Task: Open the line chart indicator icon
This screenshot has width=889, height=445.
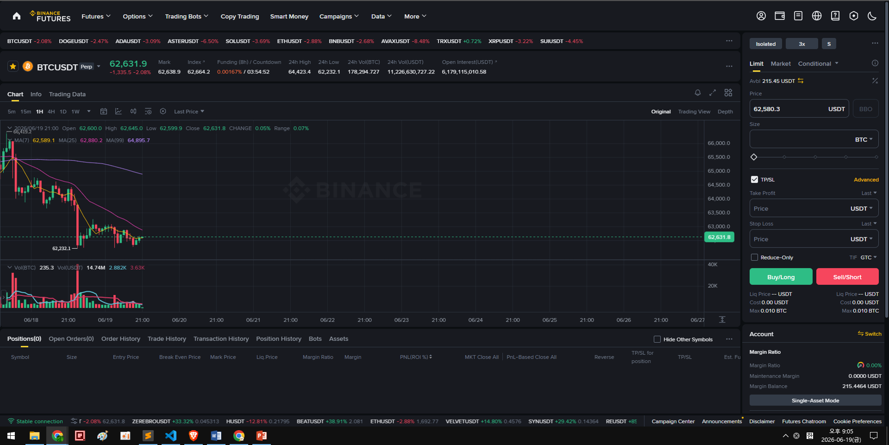Action: pos(118,111)
